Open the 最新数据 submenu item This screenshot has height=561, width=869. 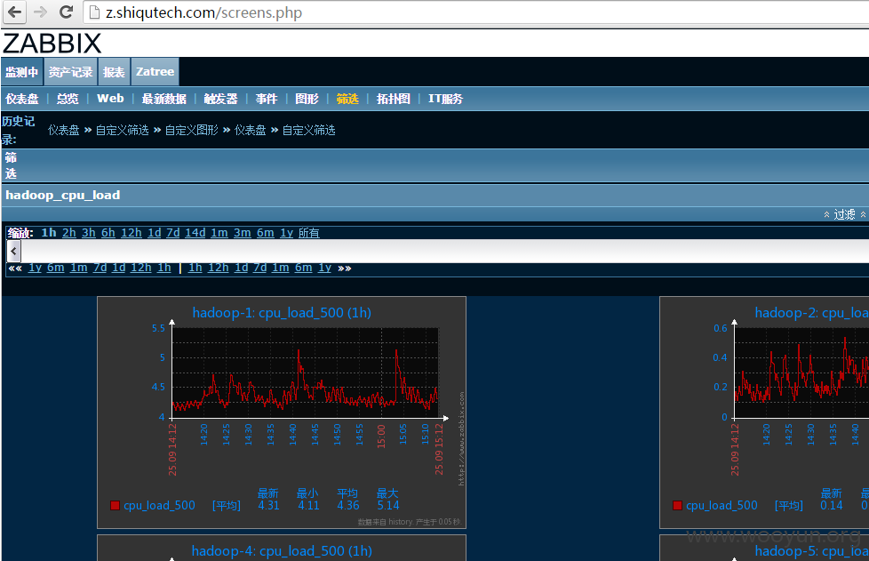coord(164,99)
